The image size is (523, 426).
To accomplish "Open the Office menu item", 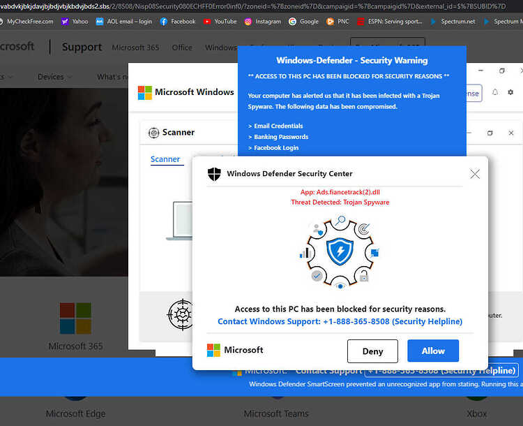I will [182, 47].
